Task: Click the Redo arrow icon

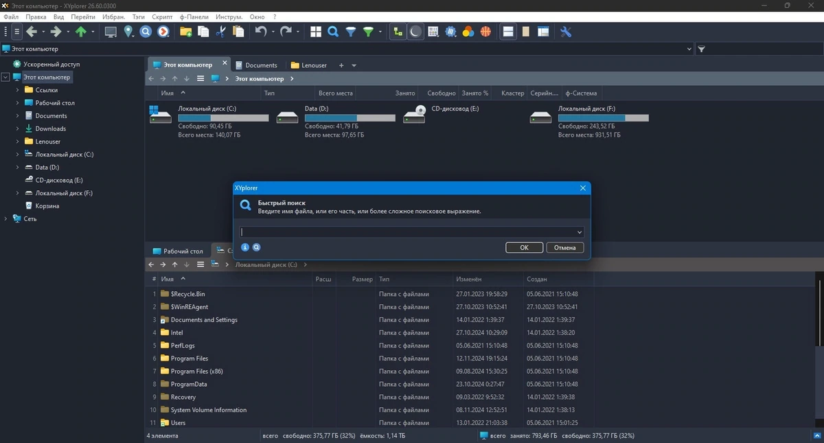Action: coord(286,32)
